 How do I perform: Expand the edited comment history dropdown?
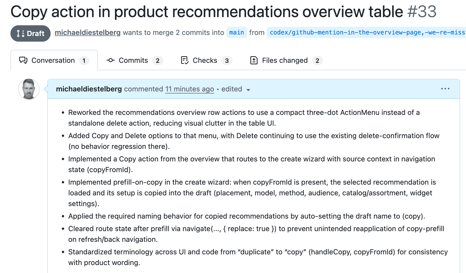point(249,90)
